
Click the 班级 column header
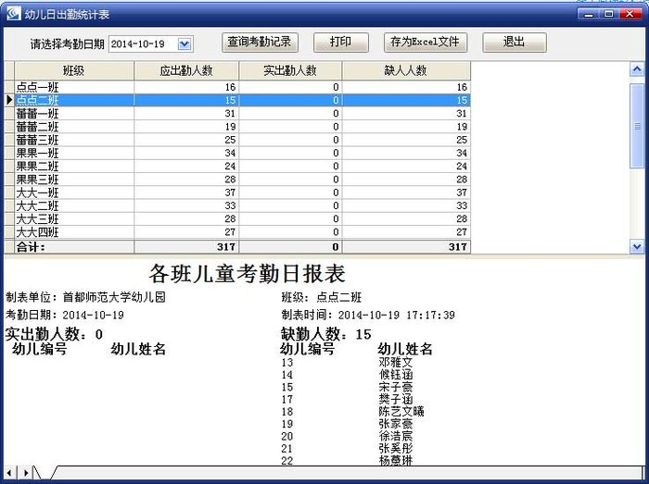tap(74, 70)
